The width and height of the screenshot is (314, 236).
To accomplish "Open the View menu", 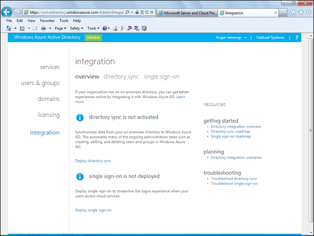I will (31, 20).
